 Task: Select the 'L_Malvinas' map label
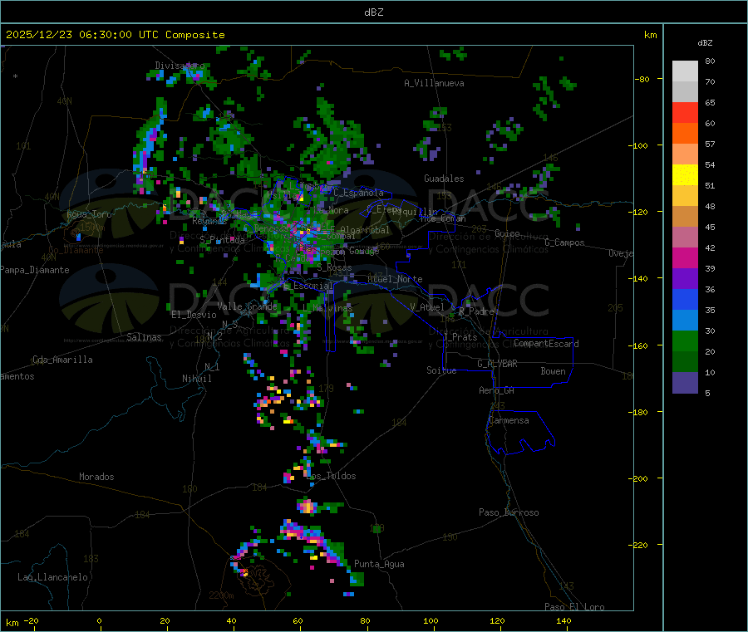(327, 308)
